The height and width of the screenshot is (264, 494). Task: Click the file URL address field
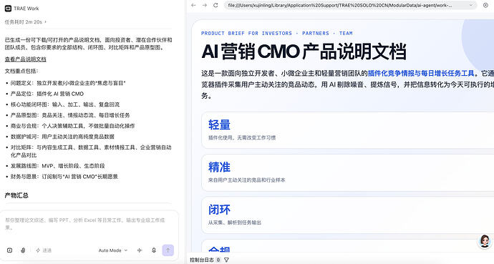[x=349, y=5]
